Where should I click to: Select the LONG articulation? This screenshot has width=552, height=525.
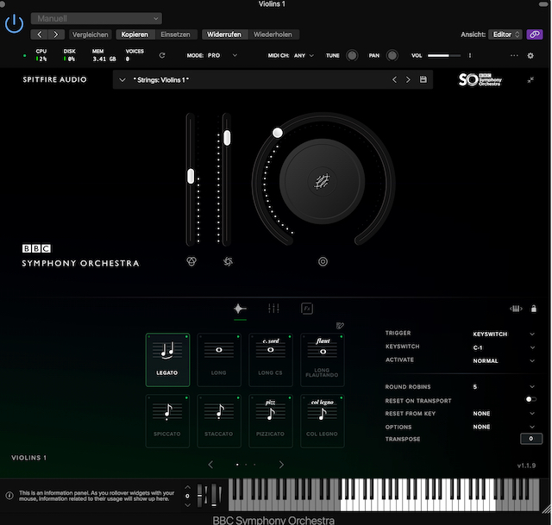point(219,360)
